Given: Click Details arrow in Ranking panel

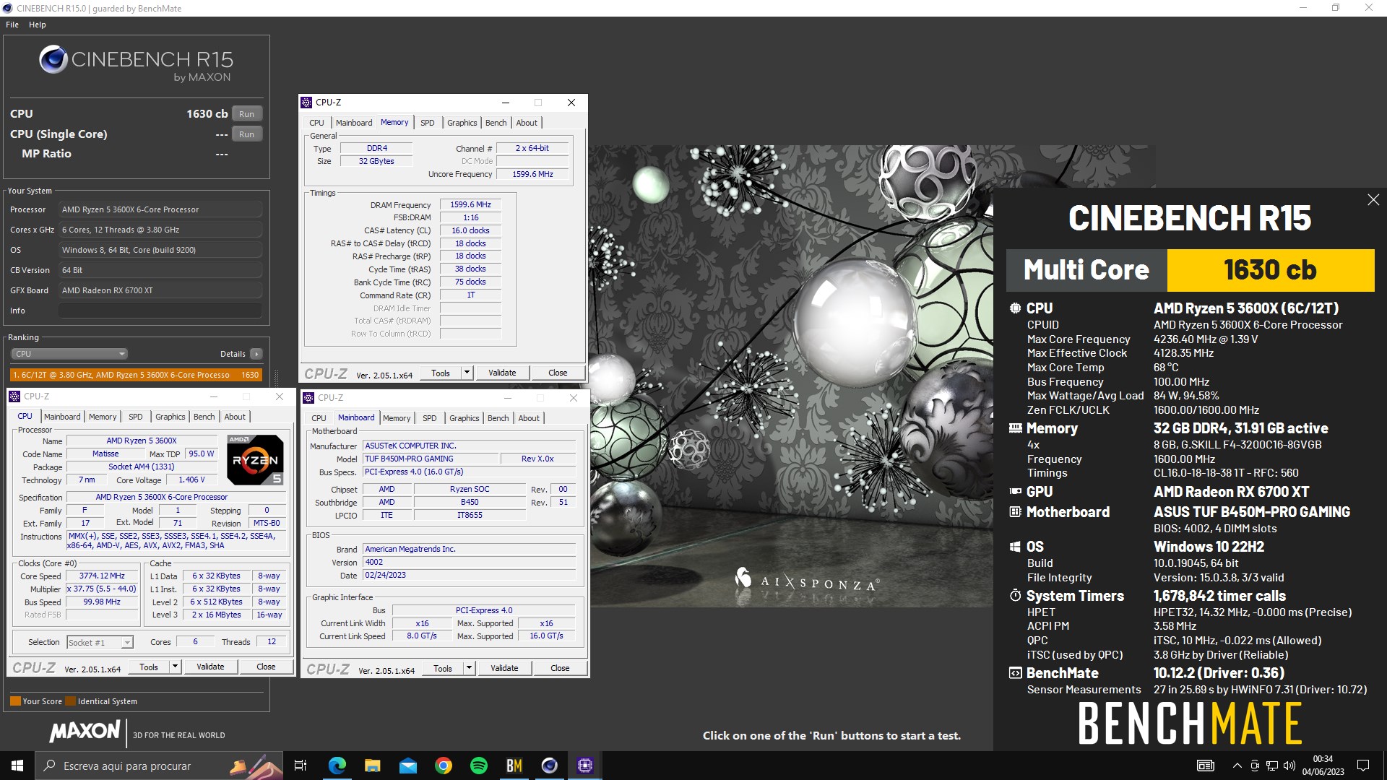Looking at the screenshot, I should 256,354.
